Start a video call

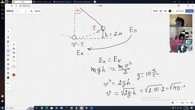pos(165,11)
